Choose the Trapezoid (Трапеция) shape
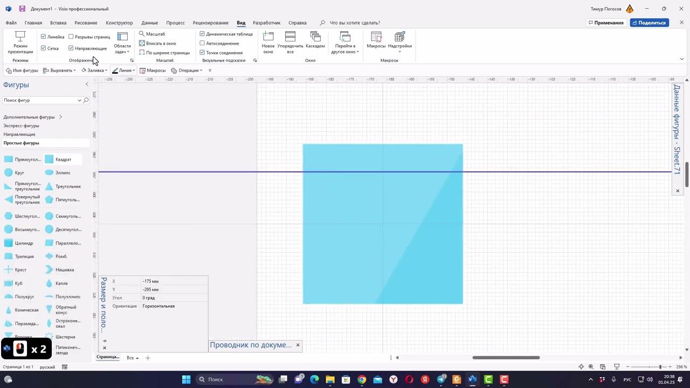This screenshot has height=388, width=690. pos(19,257)
